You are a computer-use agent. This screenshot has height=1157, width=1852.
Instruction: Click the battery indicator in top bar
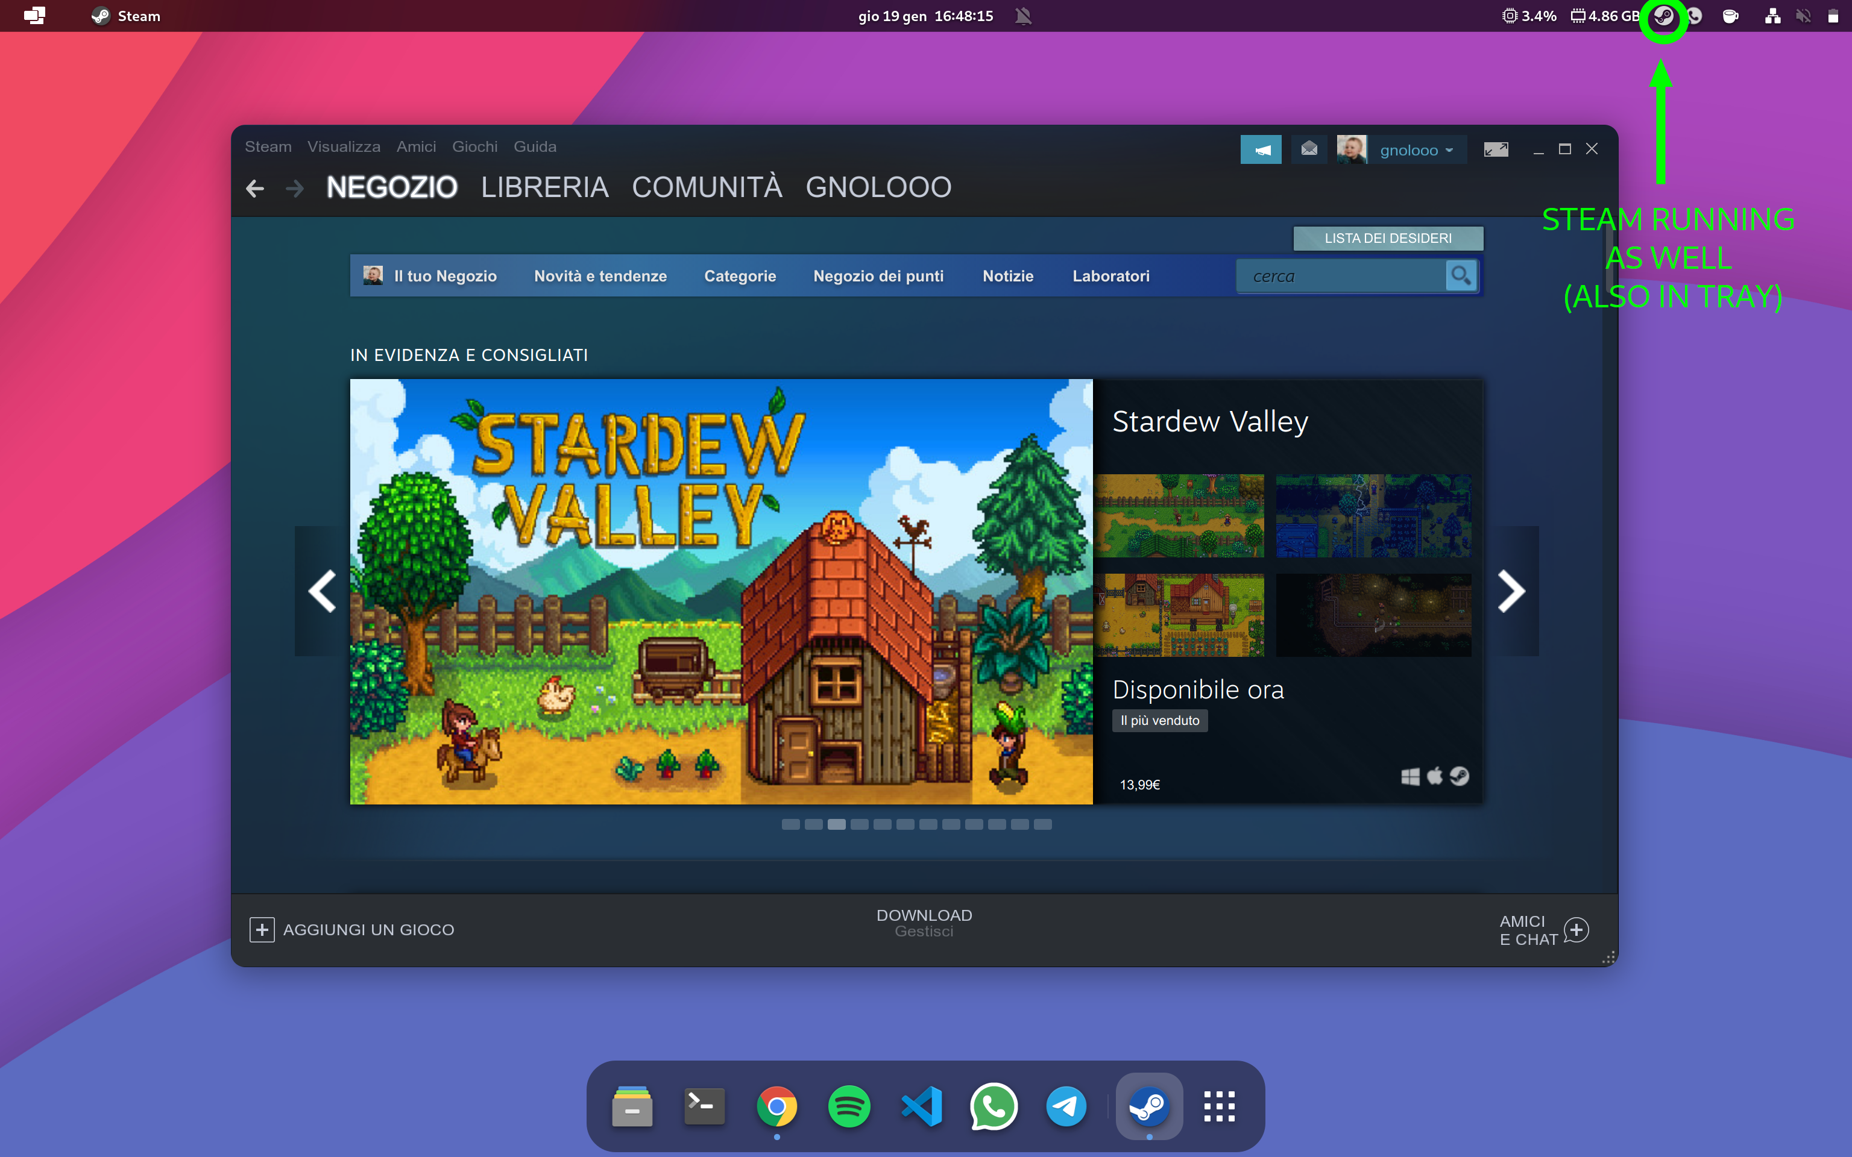(x=1833, y=16)
